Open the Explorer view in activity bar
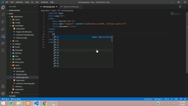The width and height of the screenshot is (188, 106). click(3, 7)
